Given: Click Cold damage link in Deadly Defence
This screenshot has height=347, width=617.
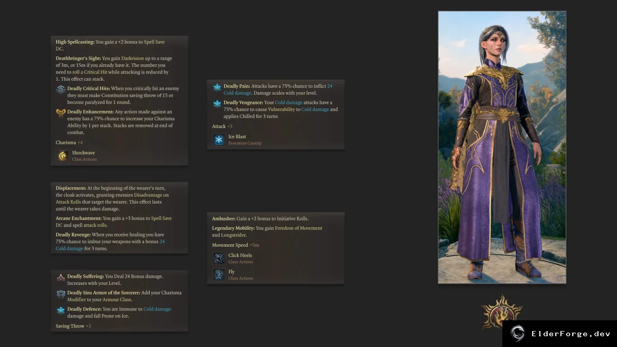Looking at the screenshot, I should (x=157, y=309).
